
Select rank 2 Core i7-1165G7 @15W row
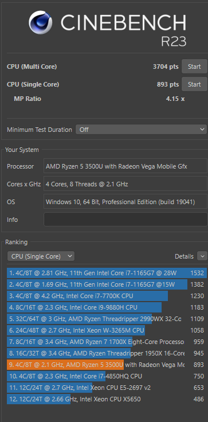point(107,284)
